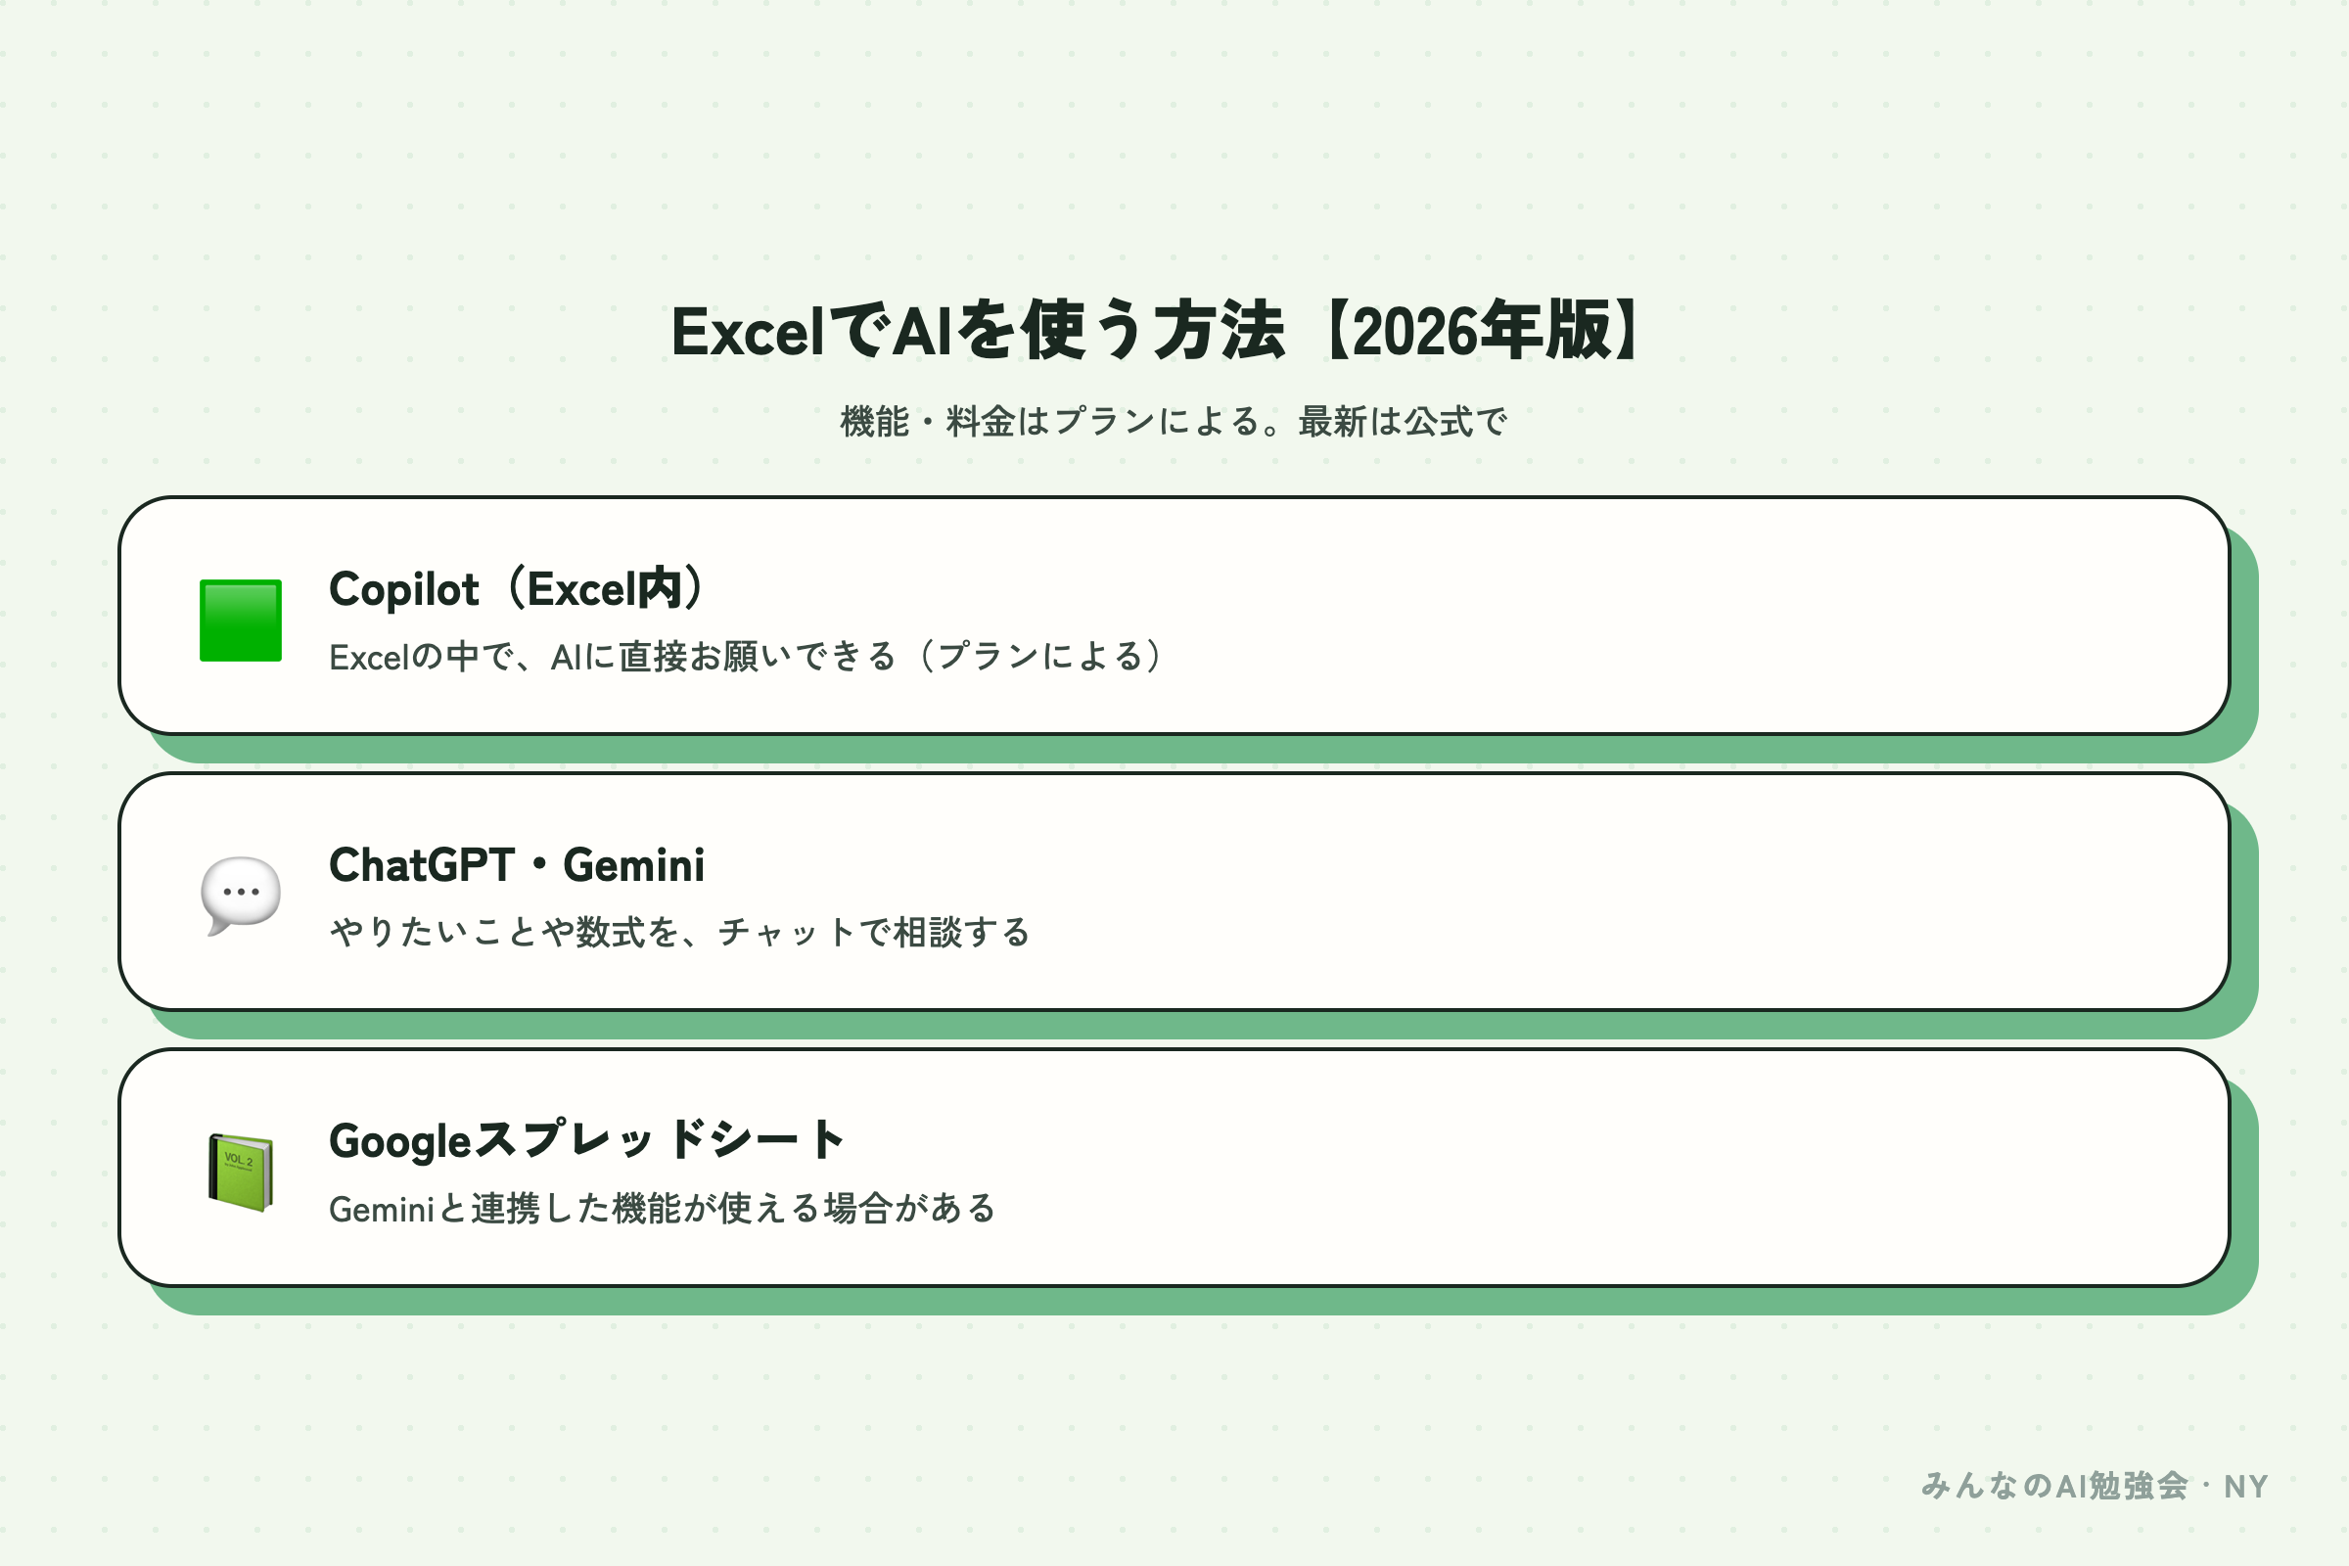Click the （プランによる） note in Copilot card

(1039, 656)
